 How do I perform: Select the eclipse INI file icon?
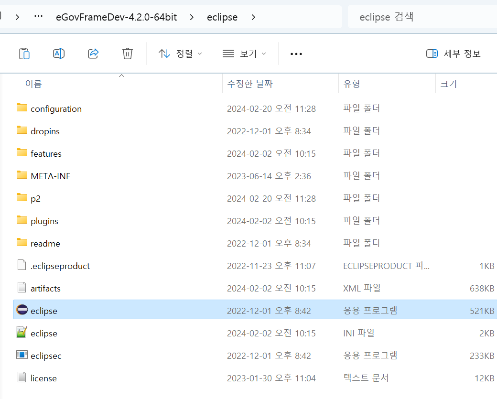(x=22, y=333)
